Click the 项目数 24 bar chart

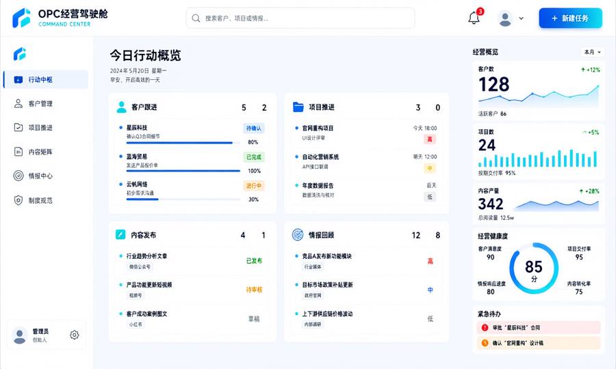pos(539,158)
